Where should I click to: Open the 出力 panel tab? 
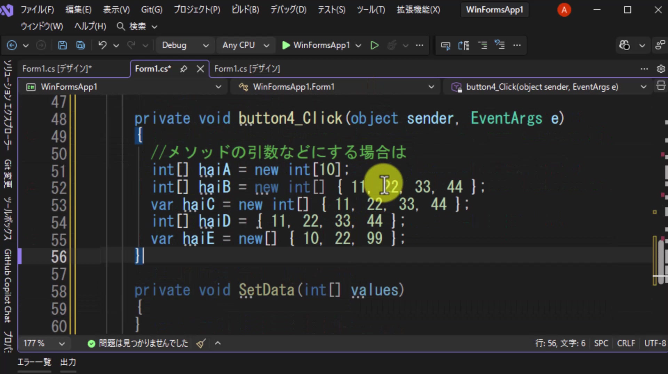click(68, 362)
